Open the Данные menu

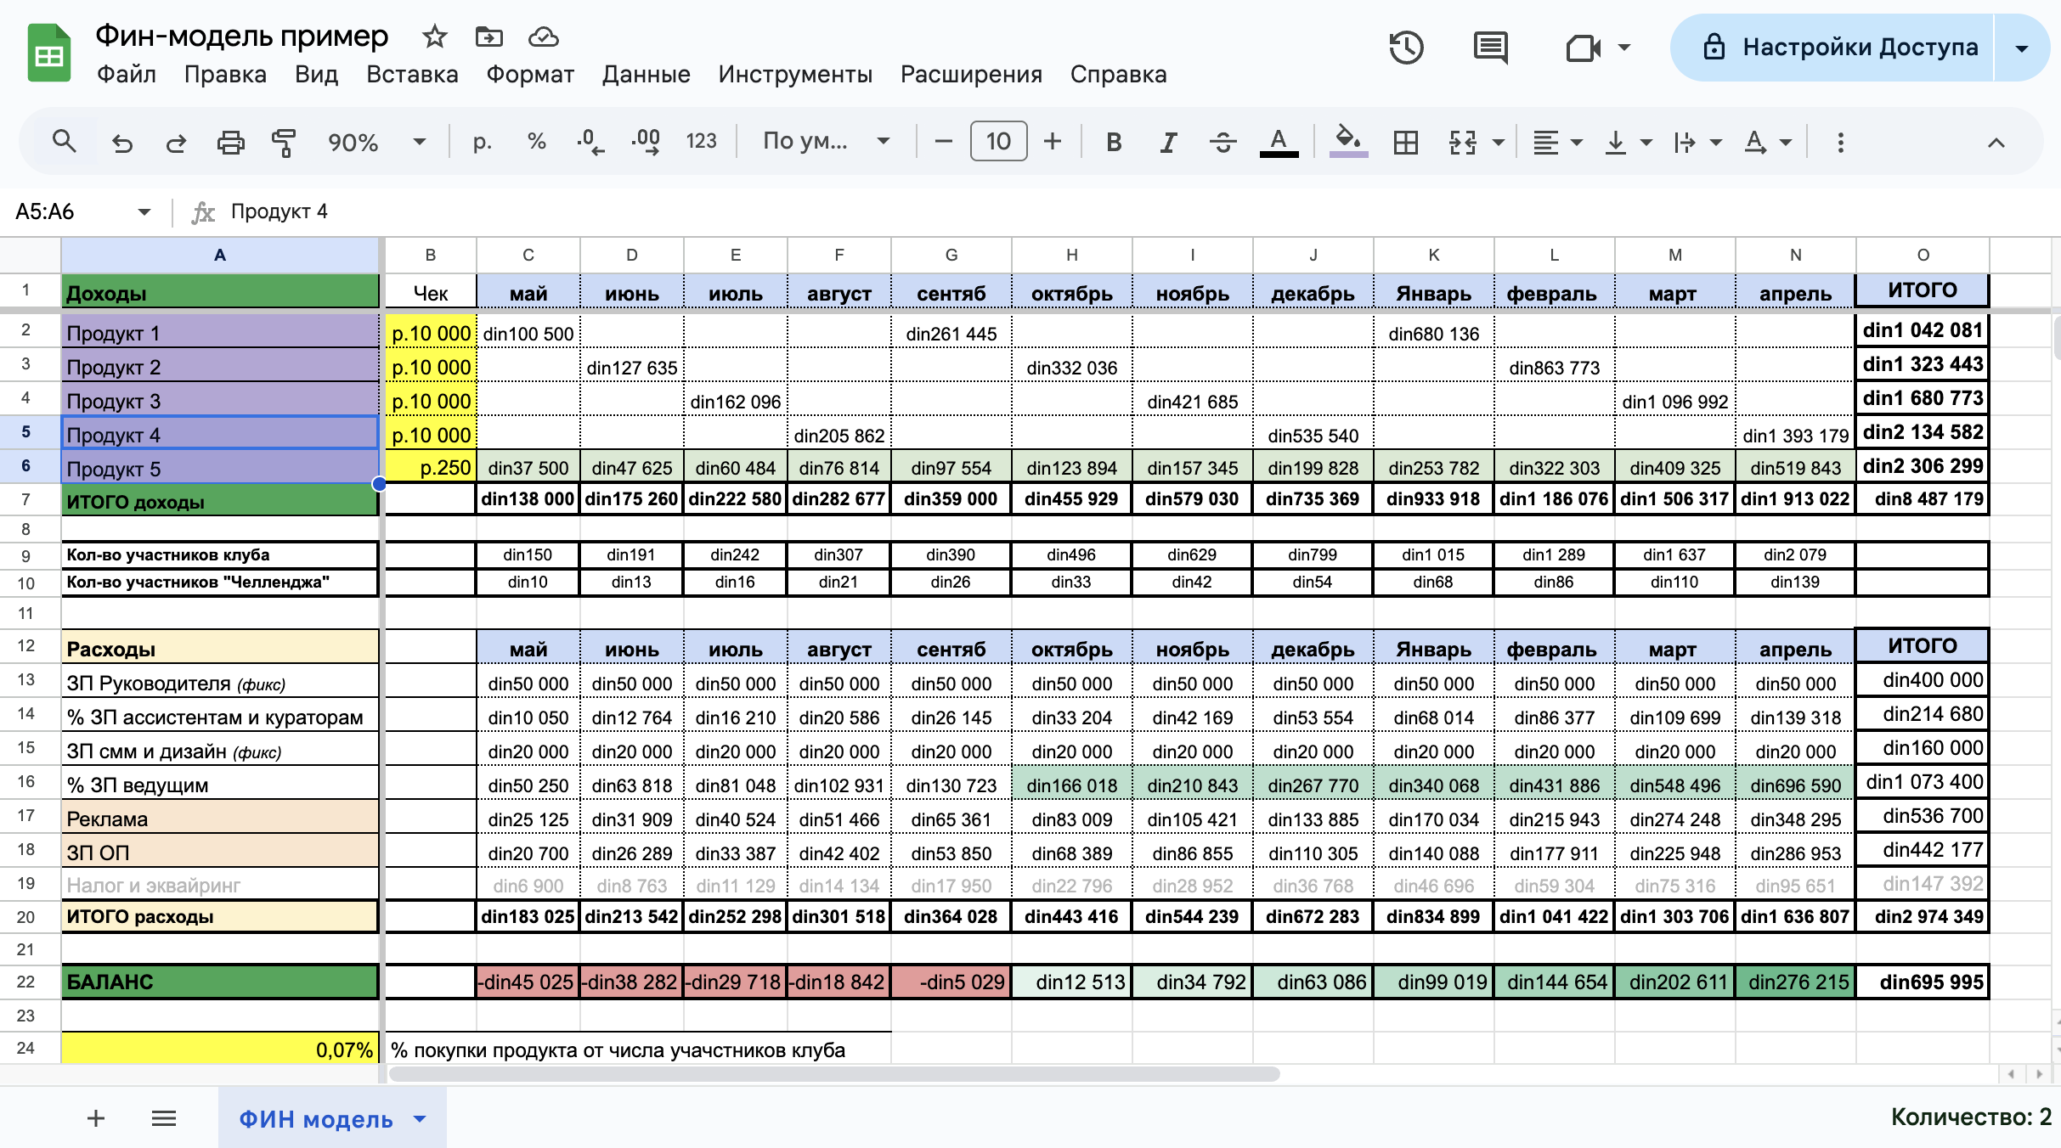tap(646, 75)
